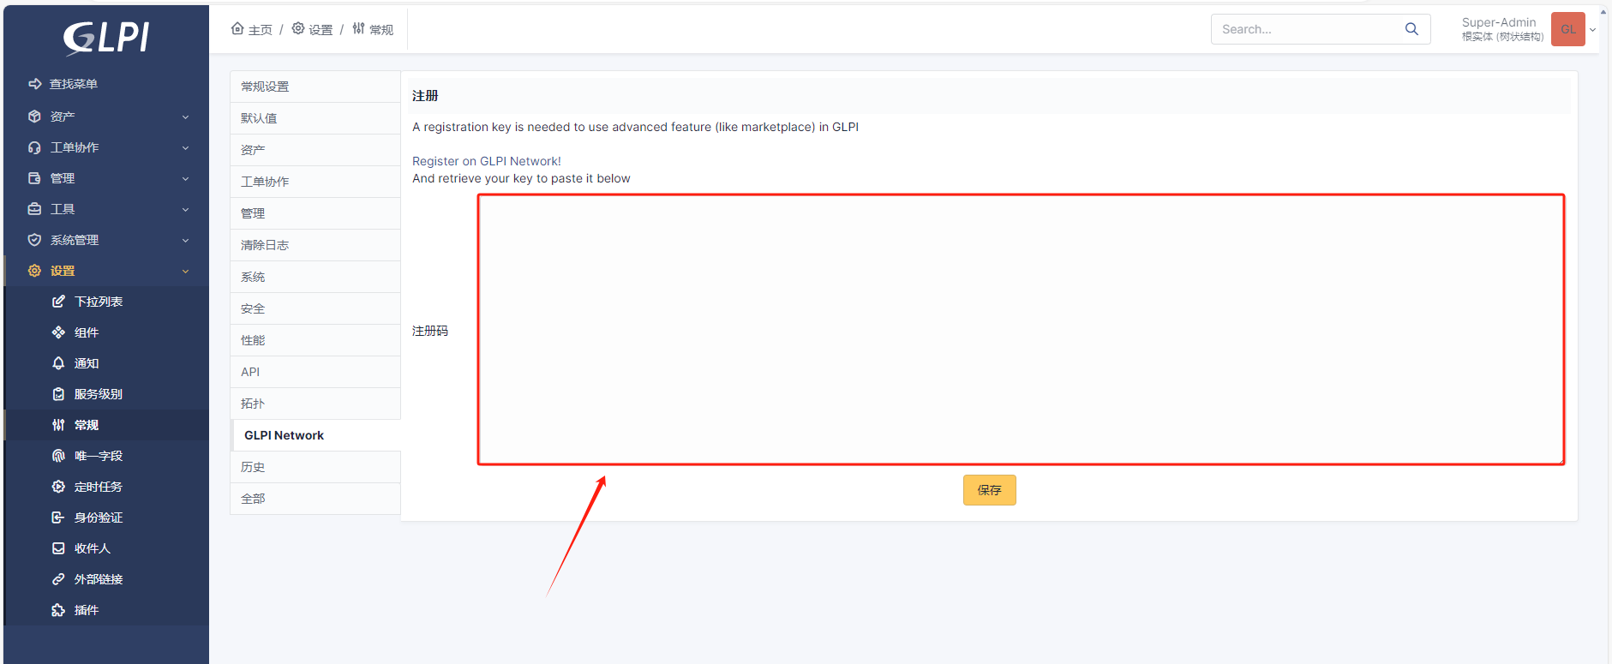The height and width of the screenshot is (664, 1612).
Task: Click the 组件 components icon
Action: click(58, 332)
